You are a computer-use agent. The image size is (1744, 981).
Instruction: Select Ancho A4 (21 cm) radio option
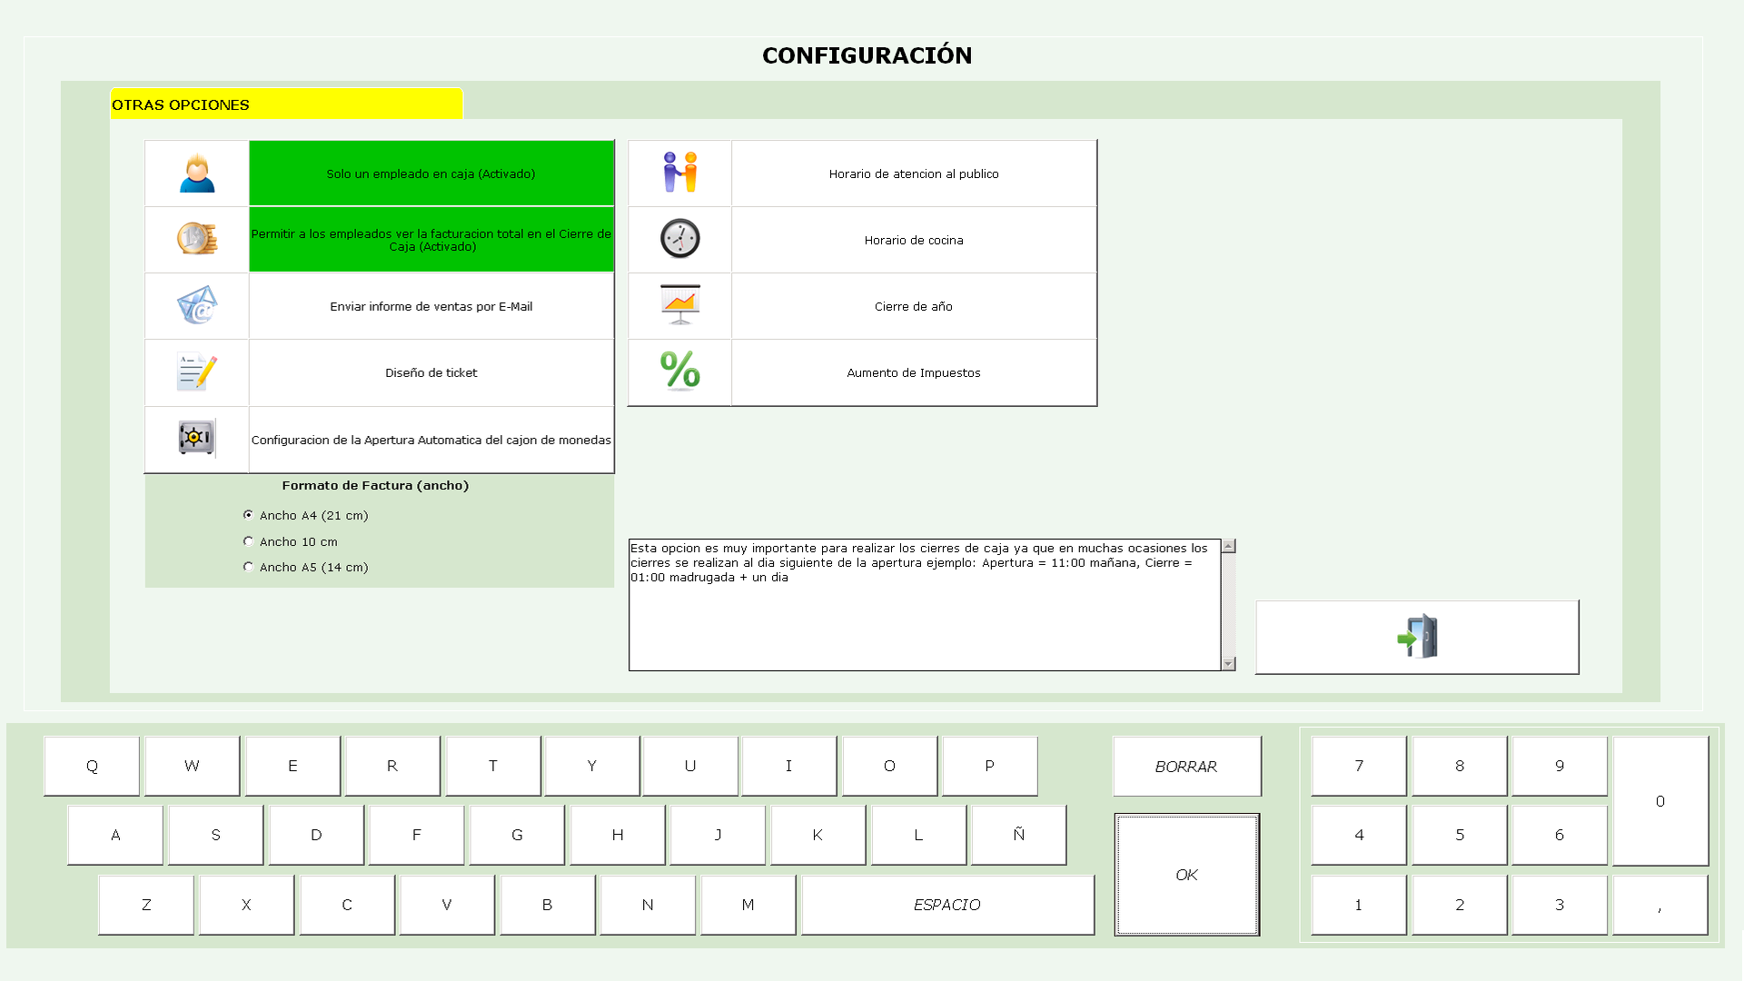(x=248, y=515)
